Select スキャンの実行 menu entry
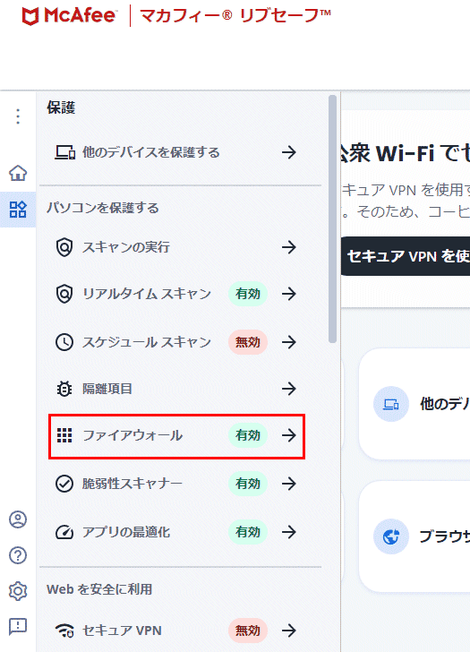This screenshot has height=652, width=470. point(126,247)
